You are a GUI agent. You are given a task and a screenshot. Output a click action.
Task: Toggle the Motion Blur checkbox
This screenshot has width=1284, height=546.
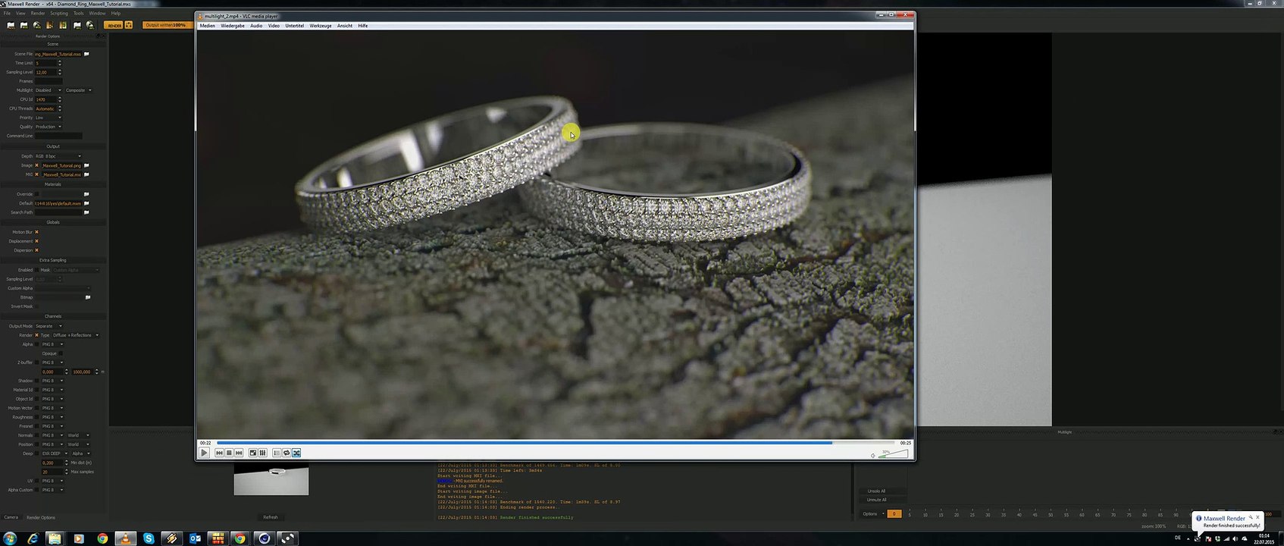point(36,232)
